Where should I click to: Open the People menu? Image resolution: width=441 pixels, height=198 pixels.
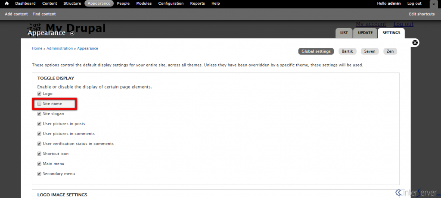123,3
